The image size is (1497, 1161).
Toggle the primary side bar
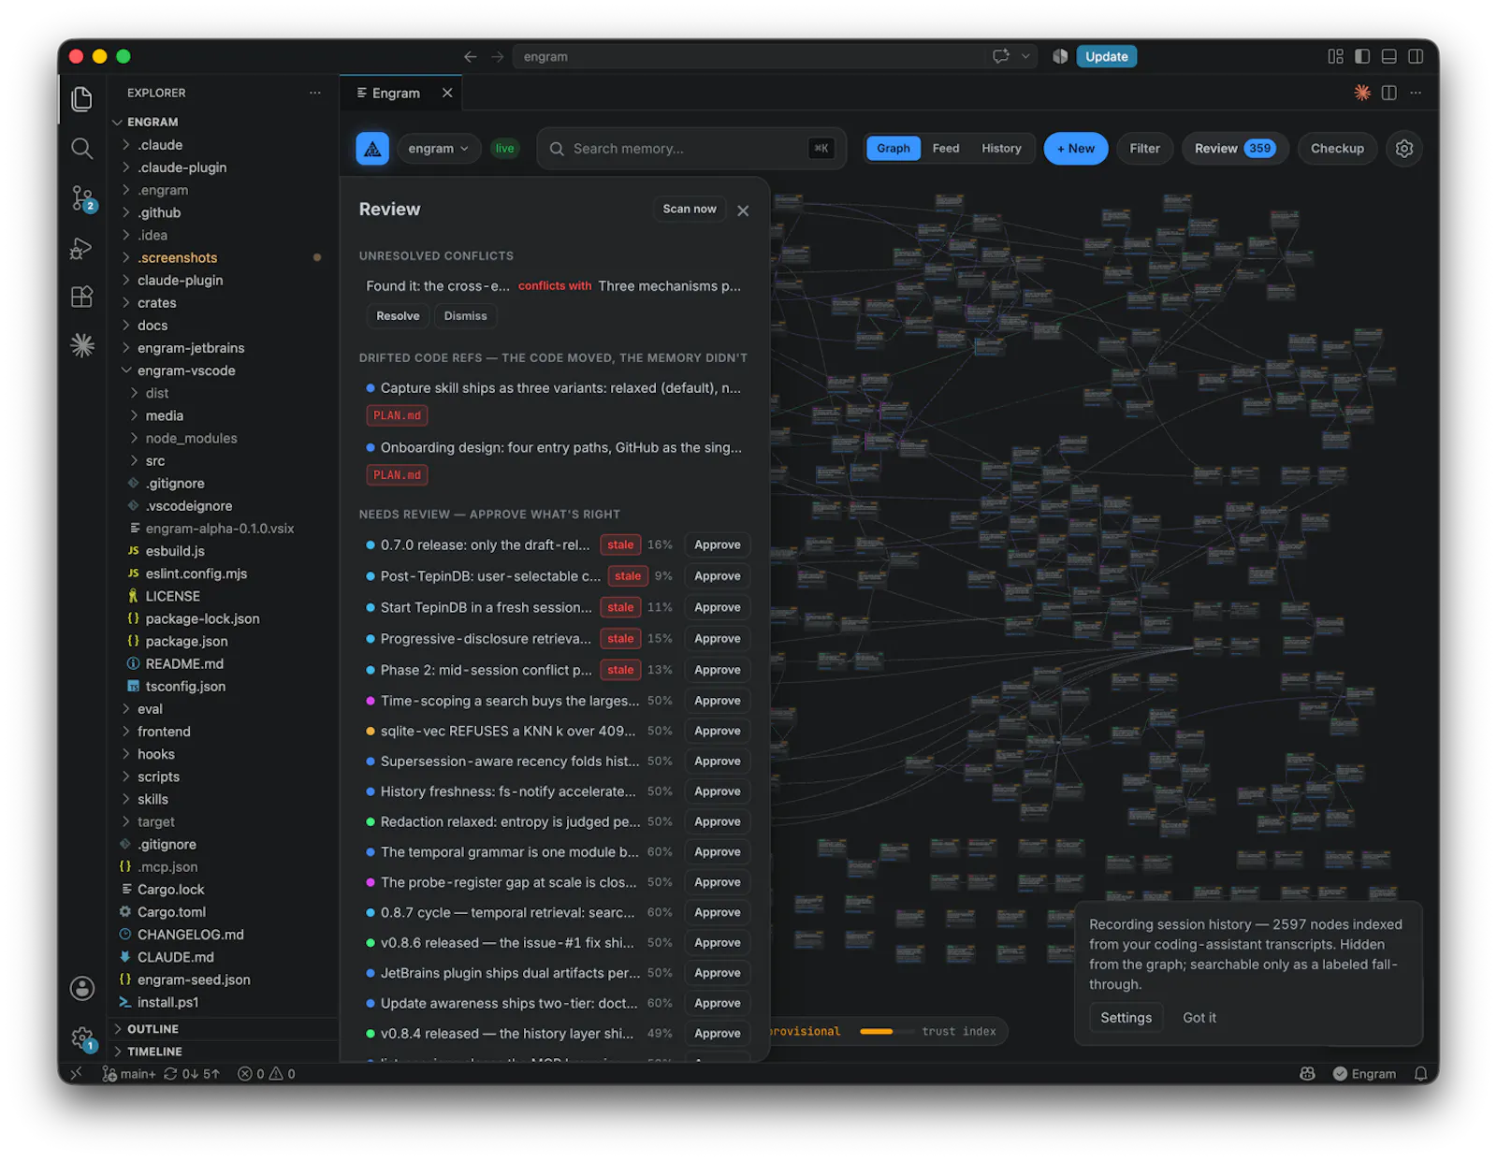1362,57
